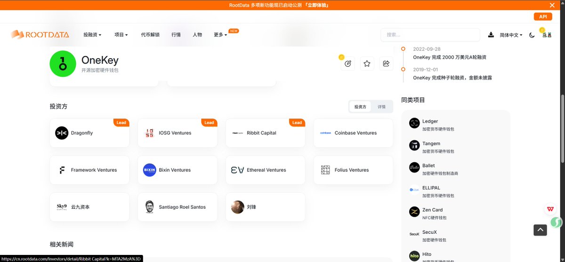Open Dragonfly investor name
565x262 pixels.
pos(82,133)
